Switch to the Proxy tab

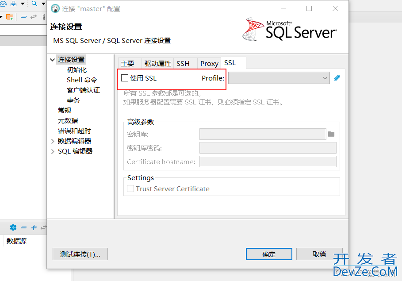click(209, 63)
